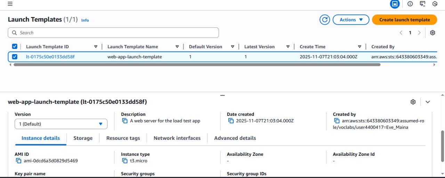Open table preferences gear icon
The height and width of the screenshot is (178, 445).
click(x=432, y=33)
